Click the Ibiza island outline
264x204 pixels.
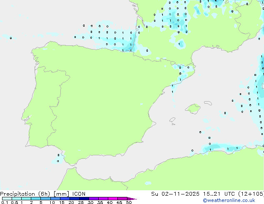tap(172, 120)
